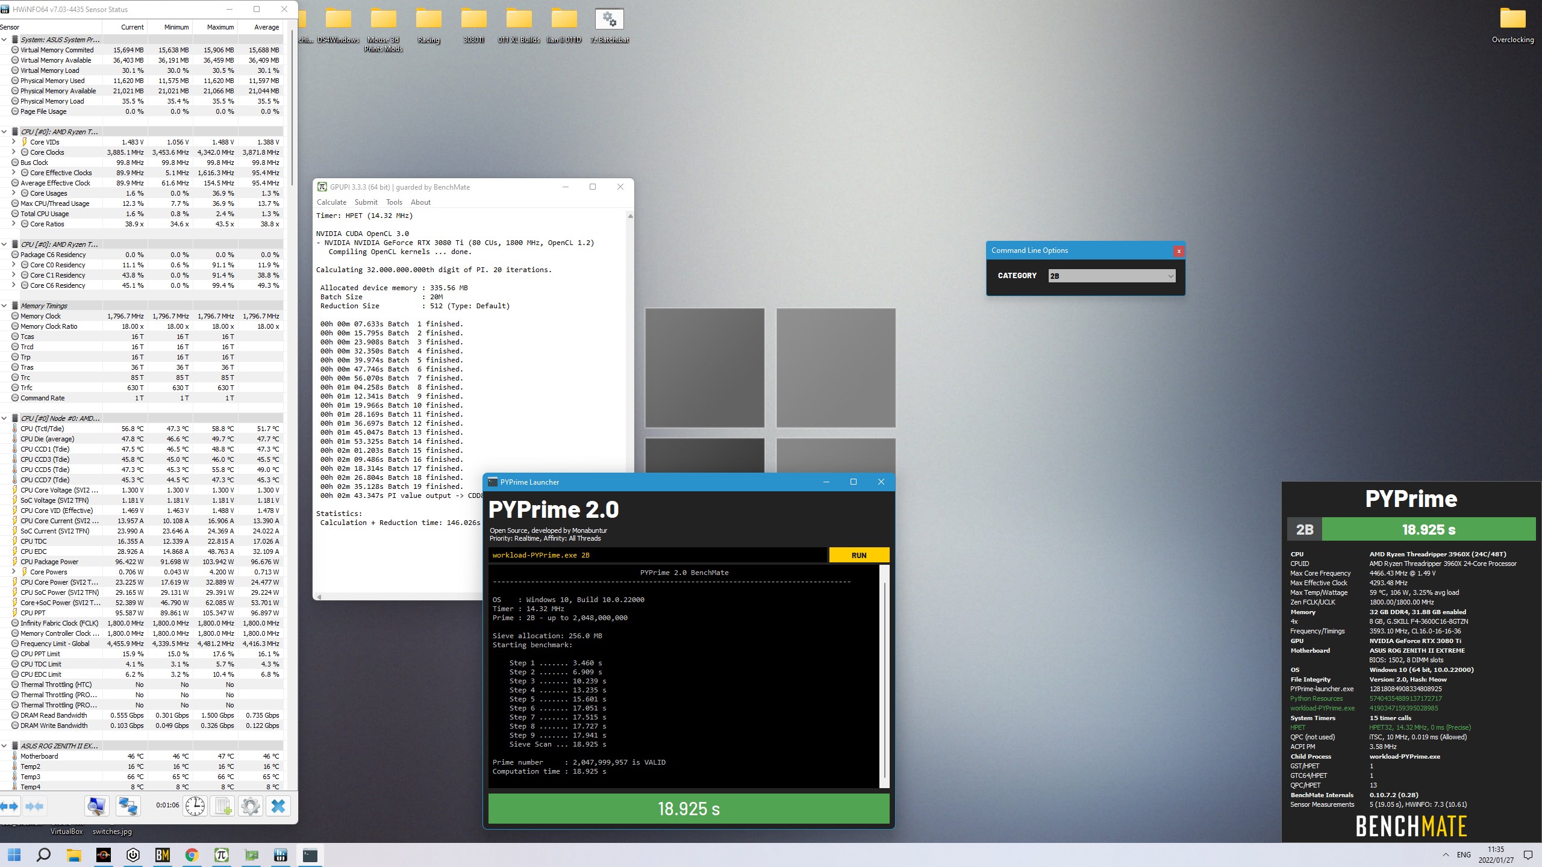Select the 011 XL Builds desktop folder
The width and height of the screenshot is (1542, 867).
coord(519,26)
